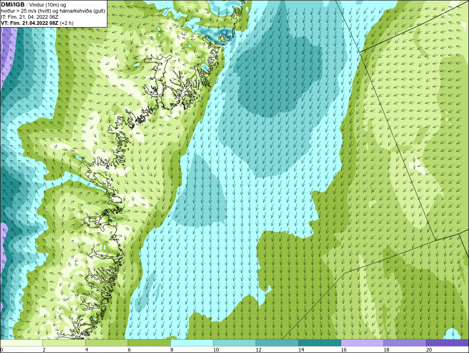Click the 0–2 m/s pale yellow legend swatch
Viewport: 469px width, 353px height.
[22, 343]
